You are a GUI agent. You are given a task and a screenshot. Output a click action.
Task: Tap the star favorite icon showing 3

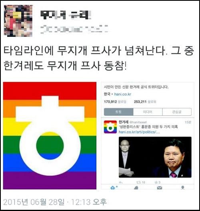157,182
